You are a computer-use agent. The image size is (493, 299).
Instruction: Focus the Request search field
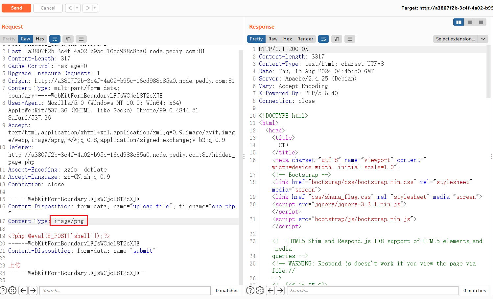125,290
